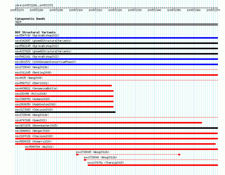Select the red bar under nsv4747168
The width and height of the screenshot is (225, 175).
point(108,123)
